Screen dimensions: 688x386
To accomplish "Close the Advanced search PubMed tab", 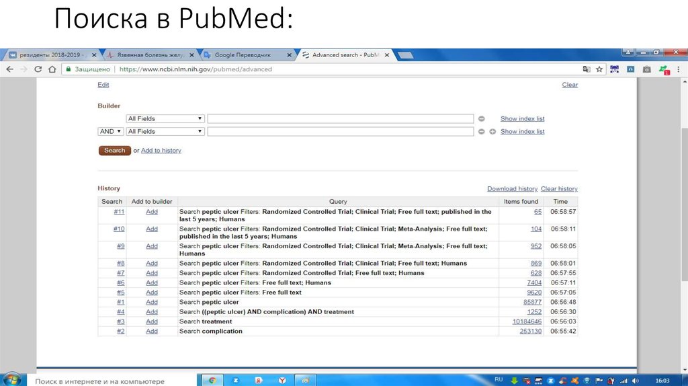I will pos(386,55).
